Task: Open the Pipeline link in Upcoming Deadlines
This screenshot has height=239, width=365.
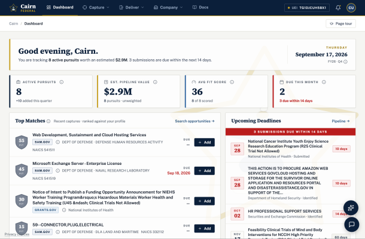Action: click(340, 121)
